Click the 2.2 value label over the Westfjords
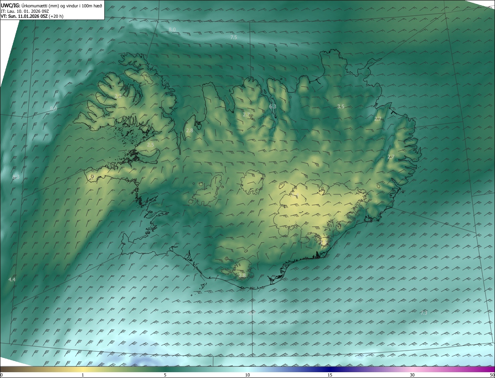This screenshot has width=495, height=378. tap(118, 96)
